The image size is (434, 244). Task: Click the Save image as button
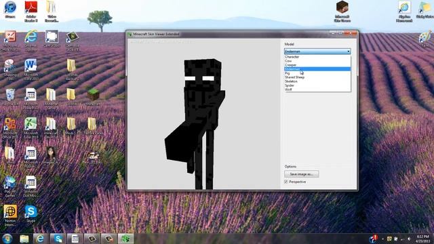(301, 174)
